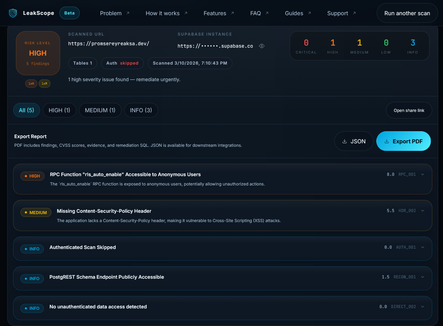Viewport: 443px width, 326px height.
Task: Click the RECON_001 finding code
Action: coord(405,277)
